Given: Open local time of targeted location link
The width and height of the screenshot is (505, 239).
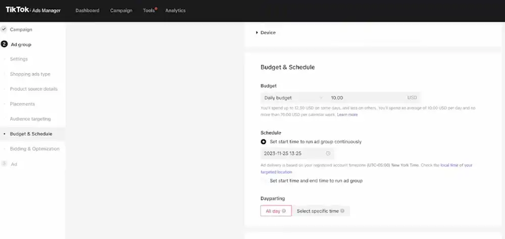Looking at the screenshot, I should 456,165.
